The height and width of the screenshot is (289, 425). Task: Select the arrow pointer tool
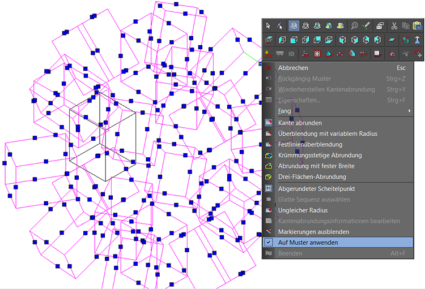point(268,25)
